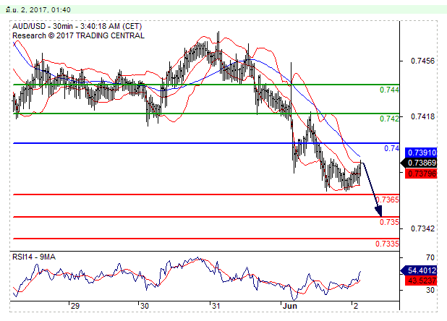Click the 'RSI14 - 9MA' indicator label

coord(34,257)
